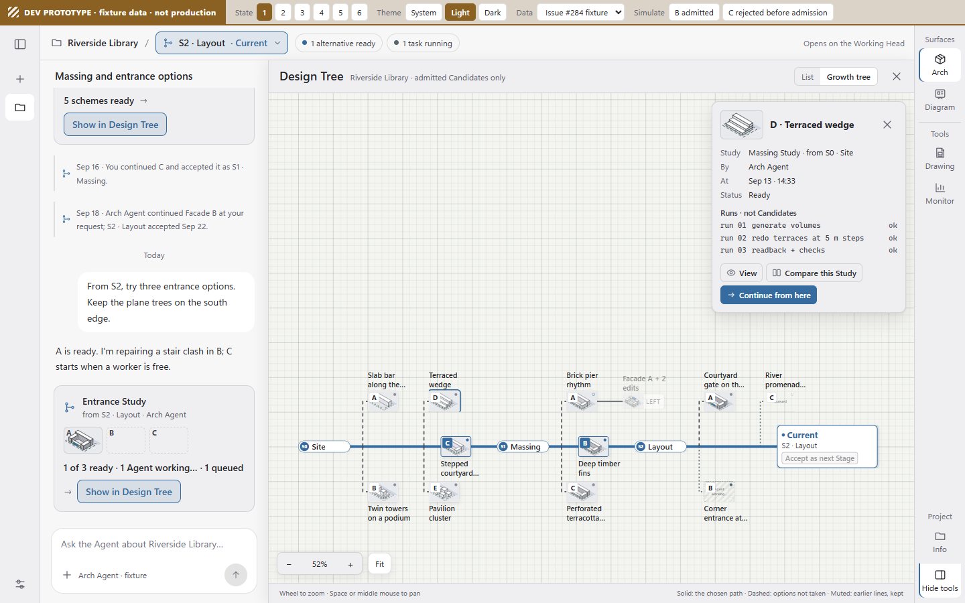Switch to Growth tree view
Viewport: 965px width, 603px height.
point(848,76)
